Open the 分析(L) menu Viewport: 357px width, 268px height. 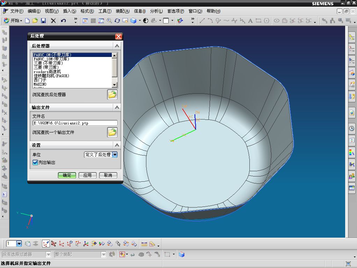click(x=156, y=11)
